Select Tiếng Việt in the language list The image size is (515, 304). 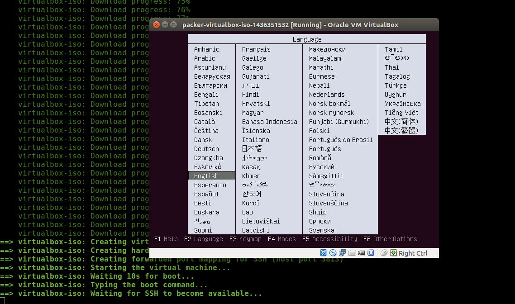tap(401, 113)
